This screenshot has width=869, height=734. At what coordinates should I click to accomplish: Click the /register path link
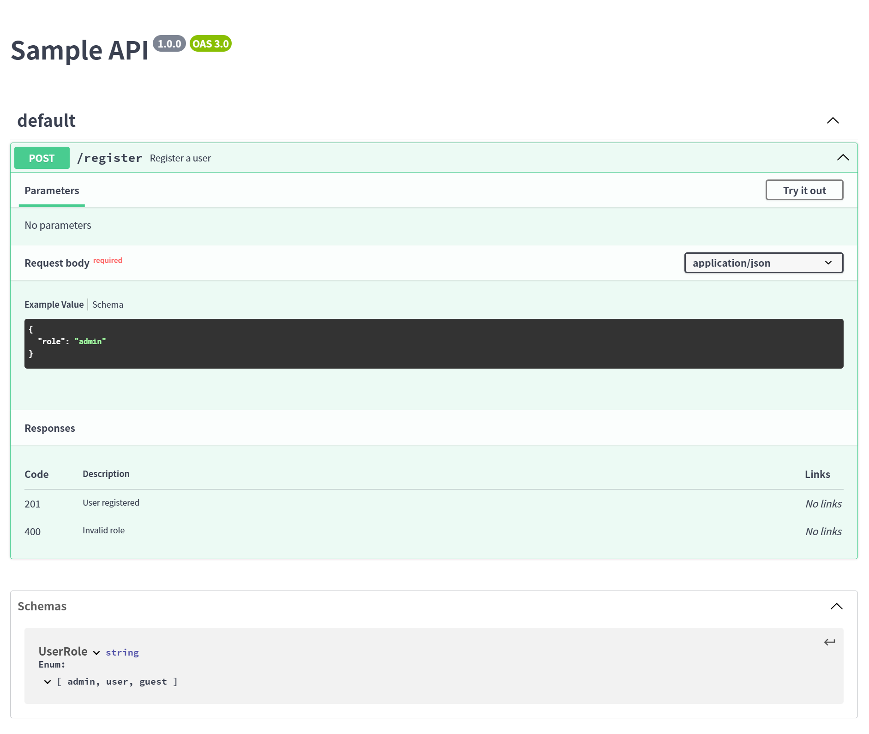coord(110,157)
